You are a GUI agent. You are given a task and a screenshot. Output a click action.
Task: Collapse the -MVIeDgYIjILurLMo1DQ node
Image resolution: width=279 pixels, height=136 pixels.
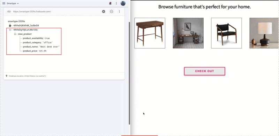point(10,30)
